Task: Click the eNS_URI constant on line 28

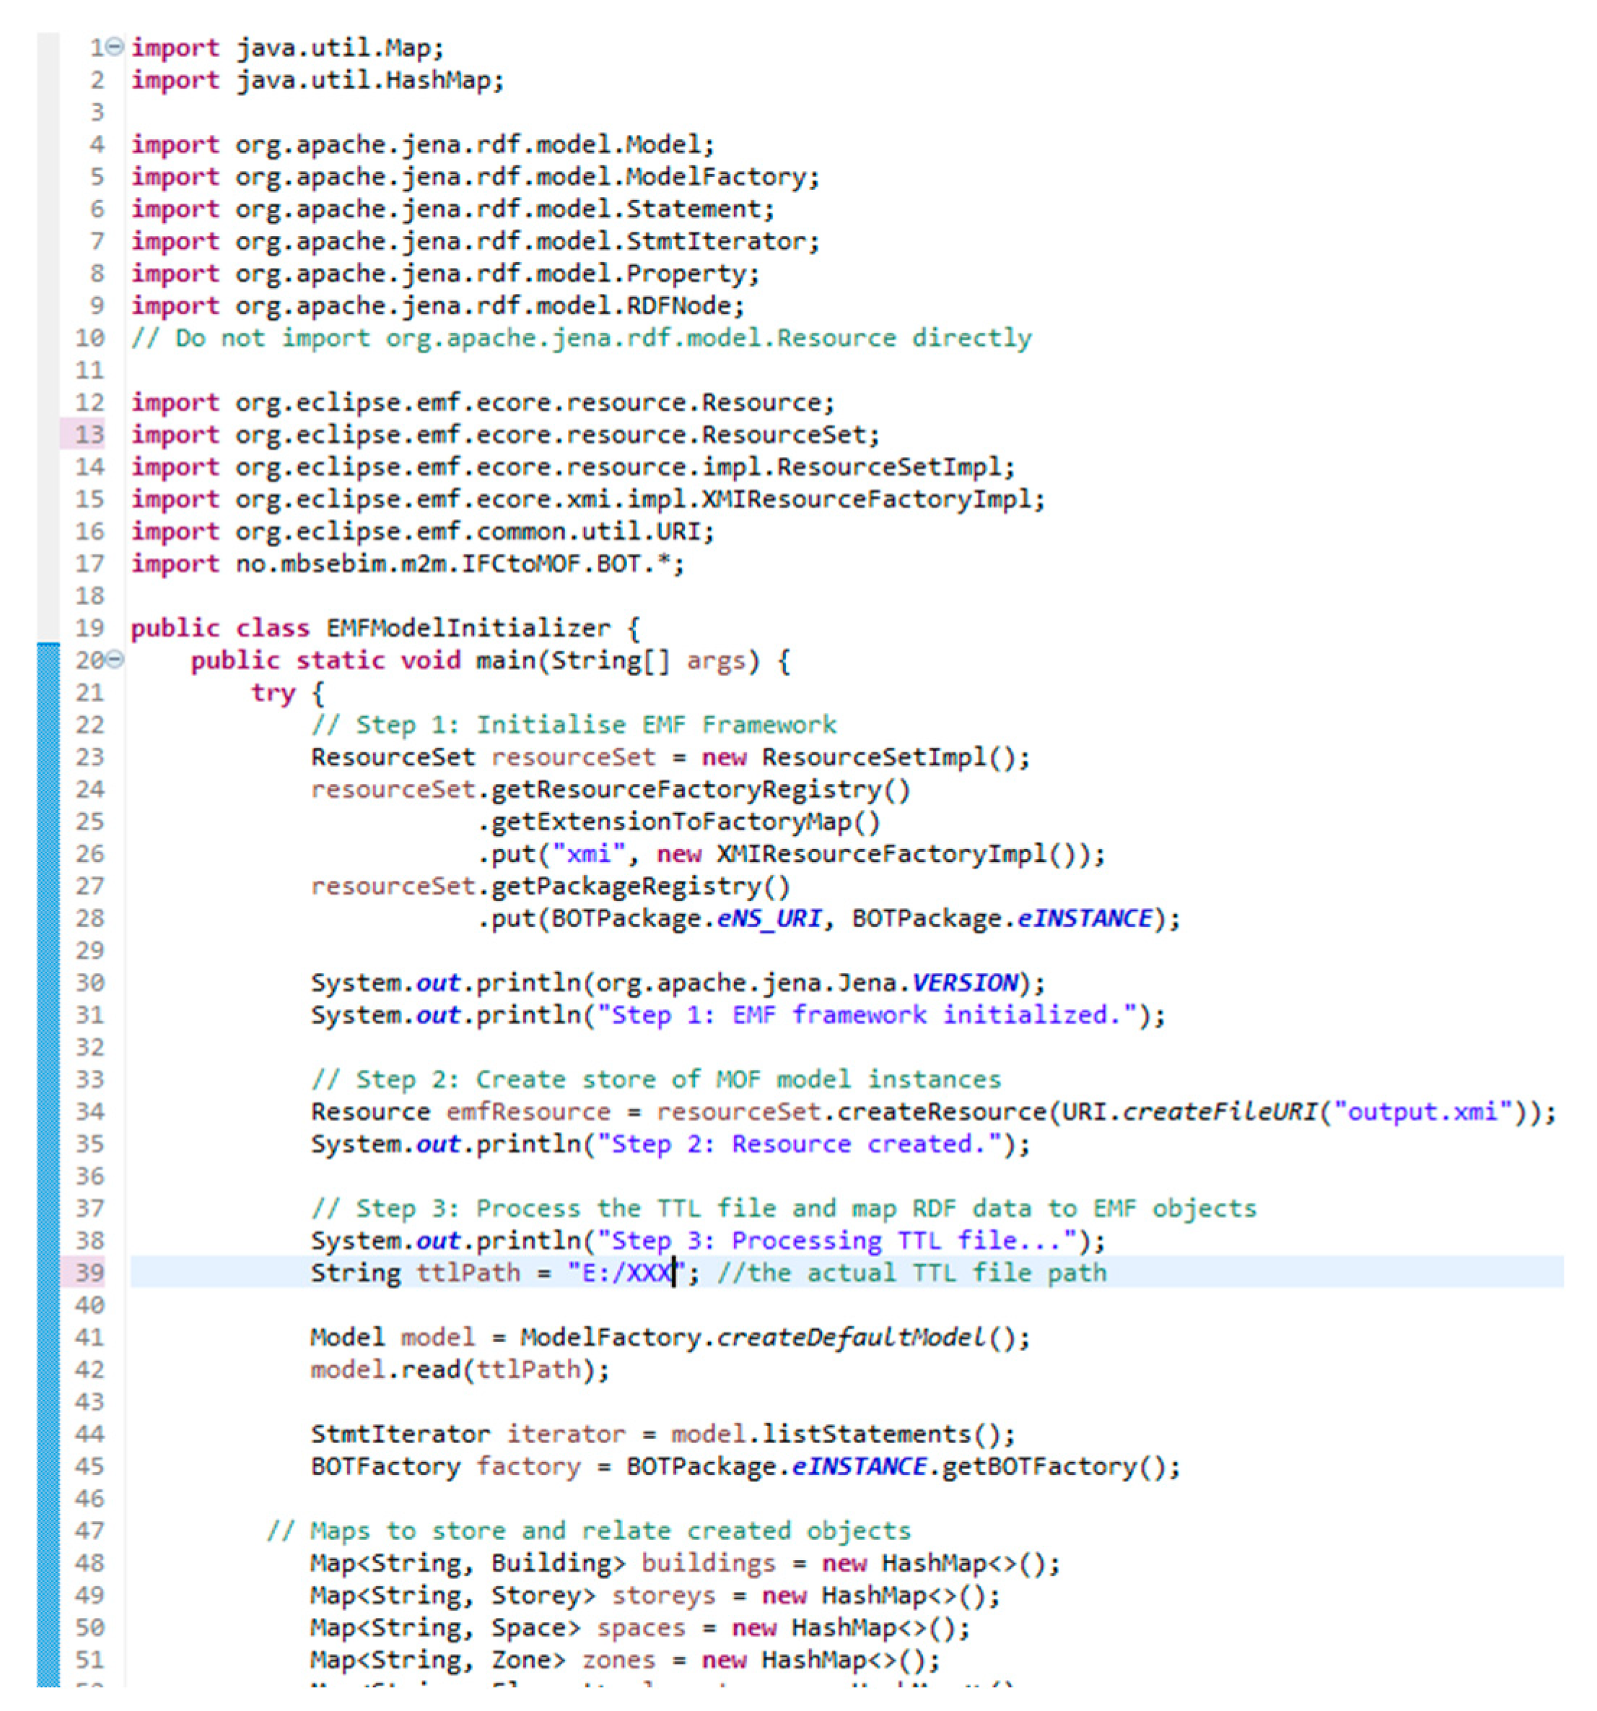Action: coord(769,918)
